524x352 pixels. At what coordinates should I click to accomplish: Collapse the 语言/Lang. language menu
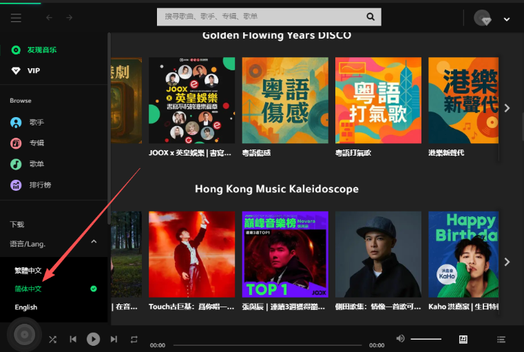coord(94,242)
